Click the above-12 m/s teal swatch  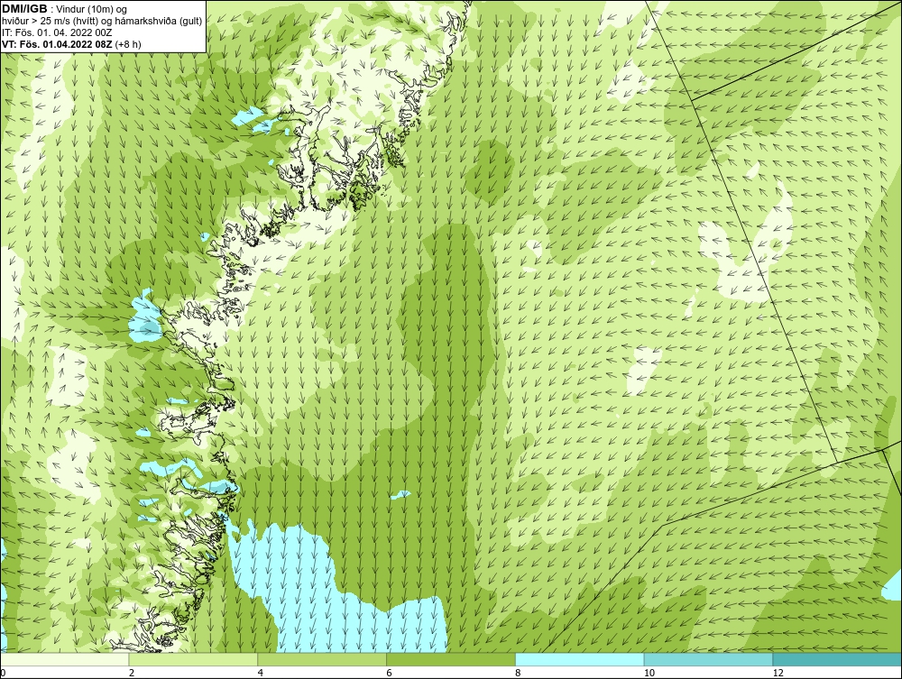pyautogui.click(x=838, y=659)
